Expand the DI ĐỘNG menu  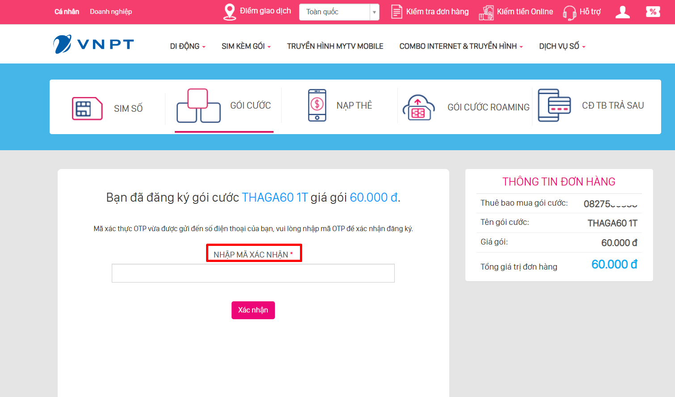tap(188, 46)
